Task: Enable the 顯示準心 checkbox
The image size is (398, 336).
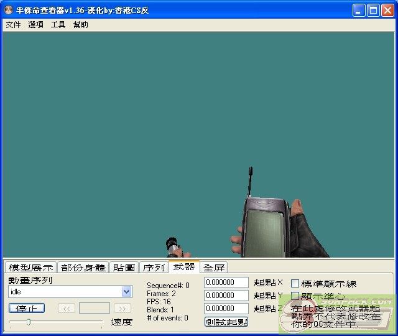Action: point(295,296)
